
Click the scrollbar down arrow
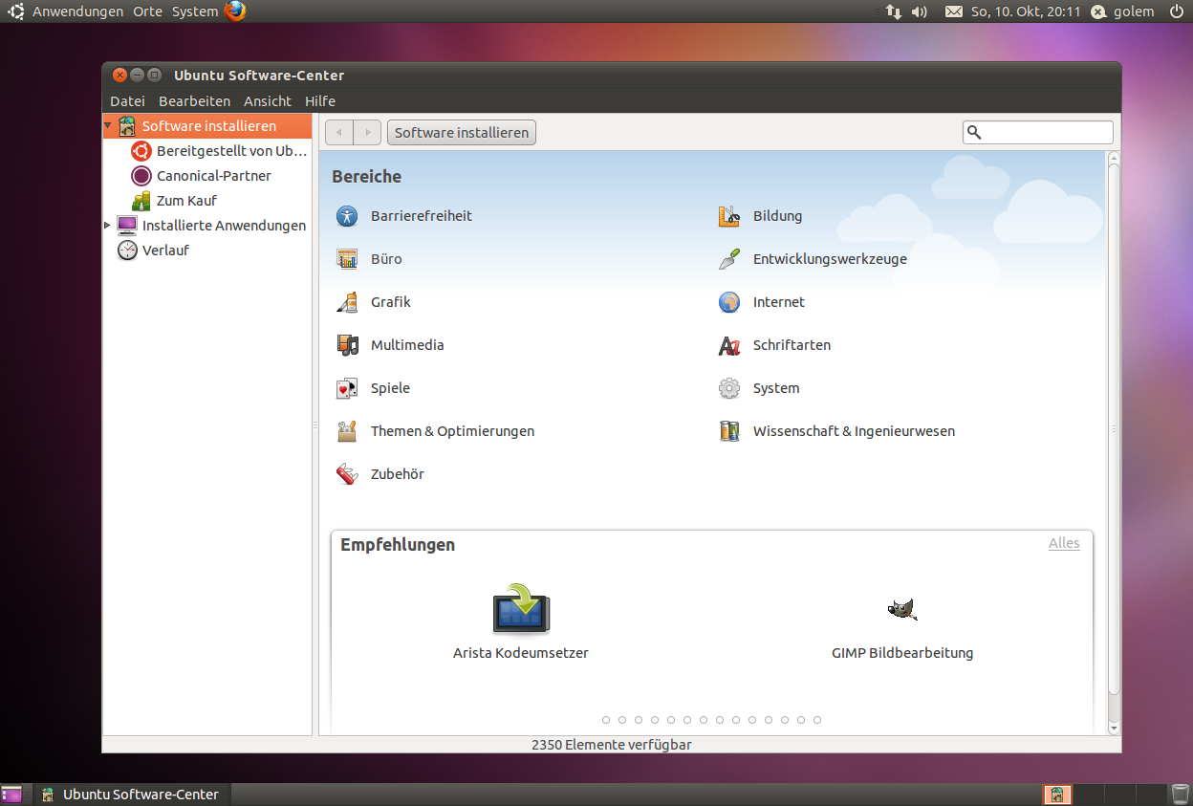[1114, 729]
